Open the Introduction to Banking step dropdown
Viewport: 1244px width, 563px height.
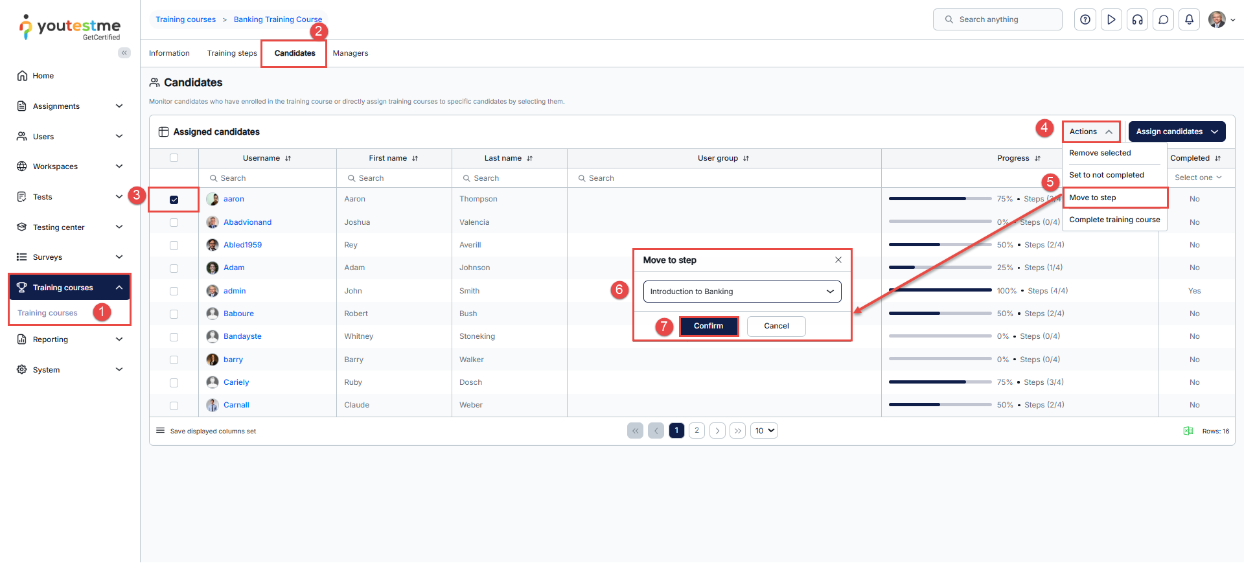[742, 292]
